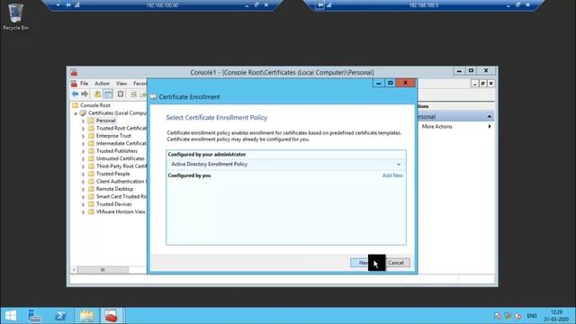Image resolution: width=576 pixels, height=324 pixels.
Task: Select Client Authentication folder
Action: 121,182
